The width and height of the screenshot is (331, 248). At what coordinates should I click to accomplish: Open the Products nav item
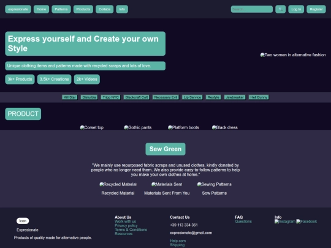click(x=83, y=9)
